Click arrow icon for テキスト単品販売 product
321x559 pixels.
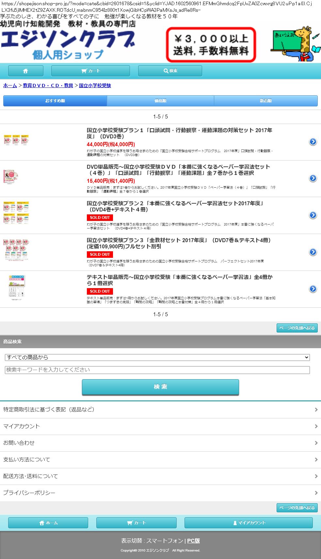313,289
